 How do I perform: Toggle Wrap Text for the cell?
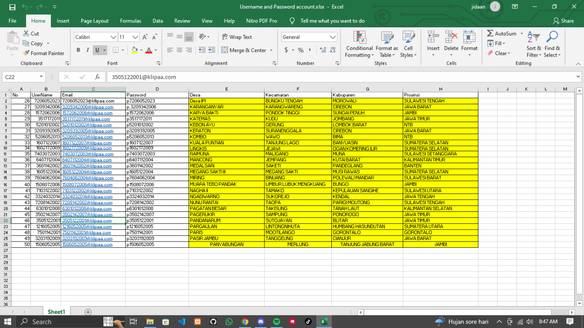click(237, 37)
